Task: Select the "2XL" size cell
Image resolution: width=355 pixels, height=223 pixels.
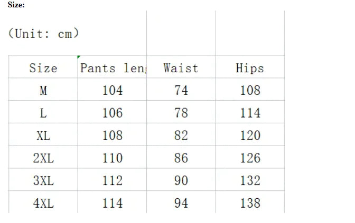Action: [x=43, y=158]
